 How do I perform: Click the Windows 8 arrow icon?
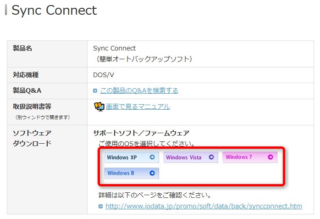pyautogui.click(x=152, y=173)
